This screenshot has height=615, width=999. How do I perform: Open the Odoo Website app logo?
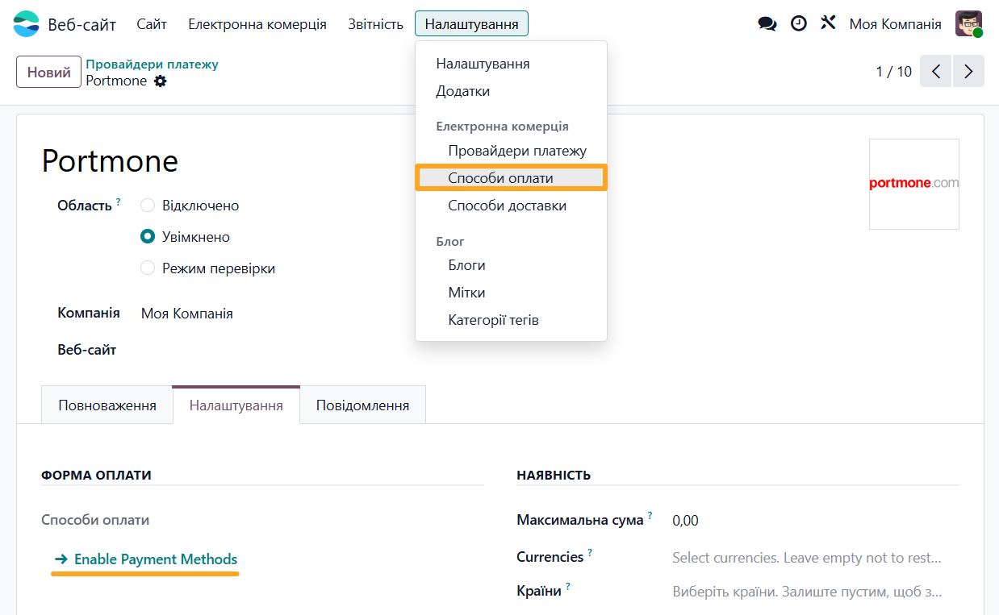(x=26, y=24)
